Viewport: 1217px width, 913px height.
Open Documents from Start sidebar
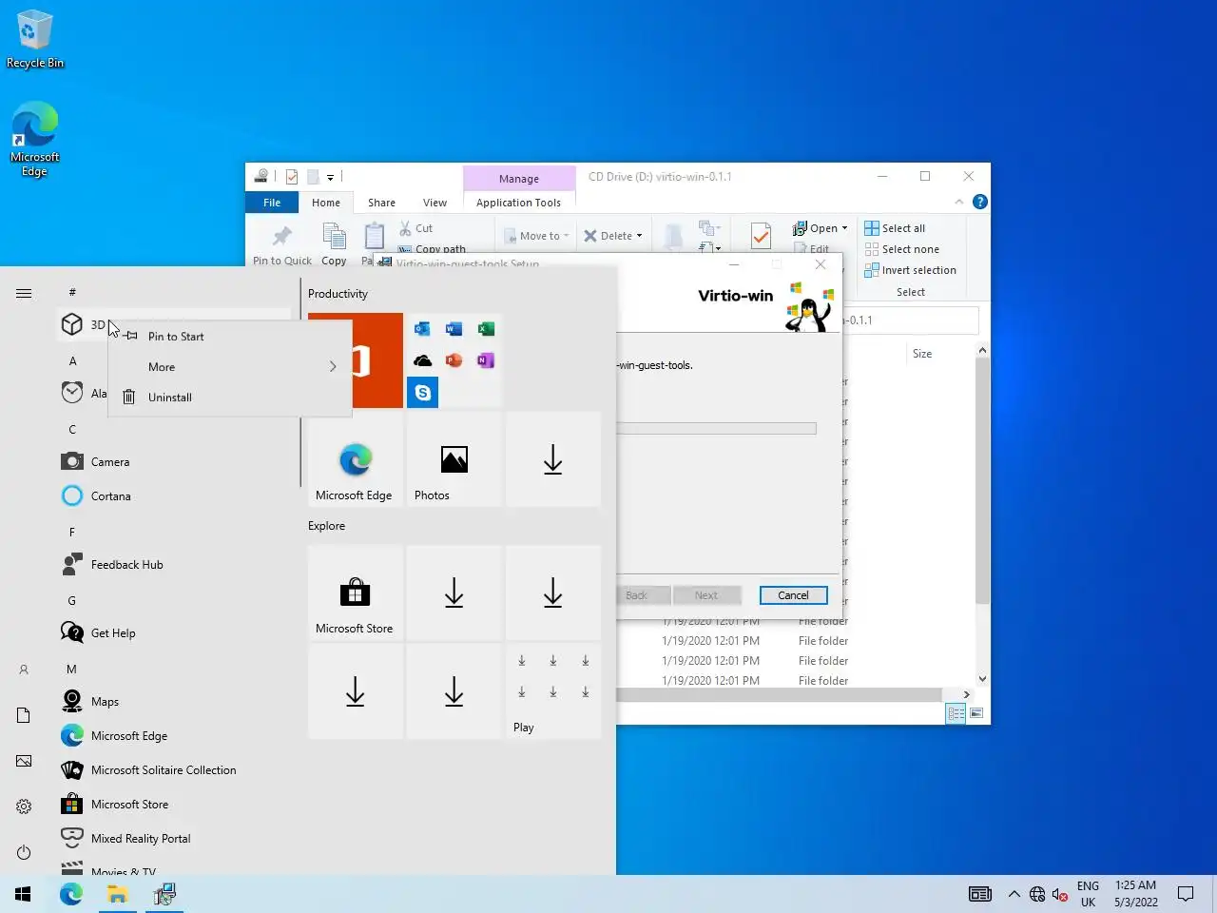(24, 715)
